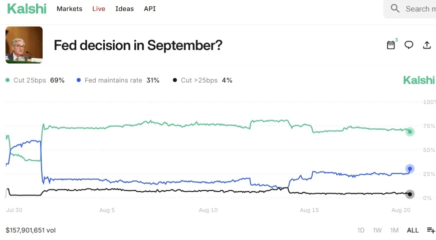The image size is (436, 240).
Task: Go to the Live section
Action: (99, 9)
